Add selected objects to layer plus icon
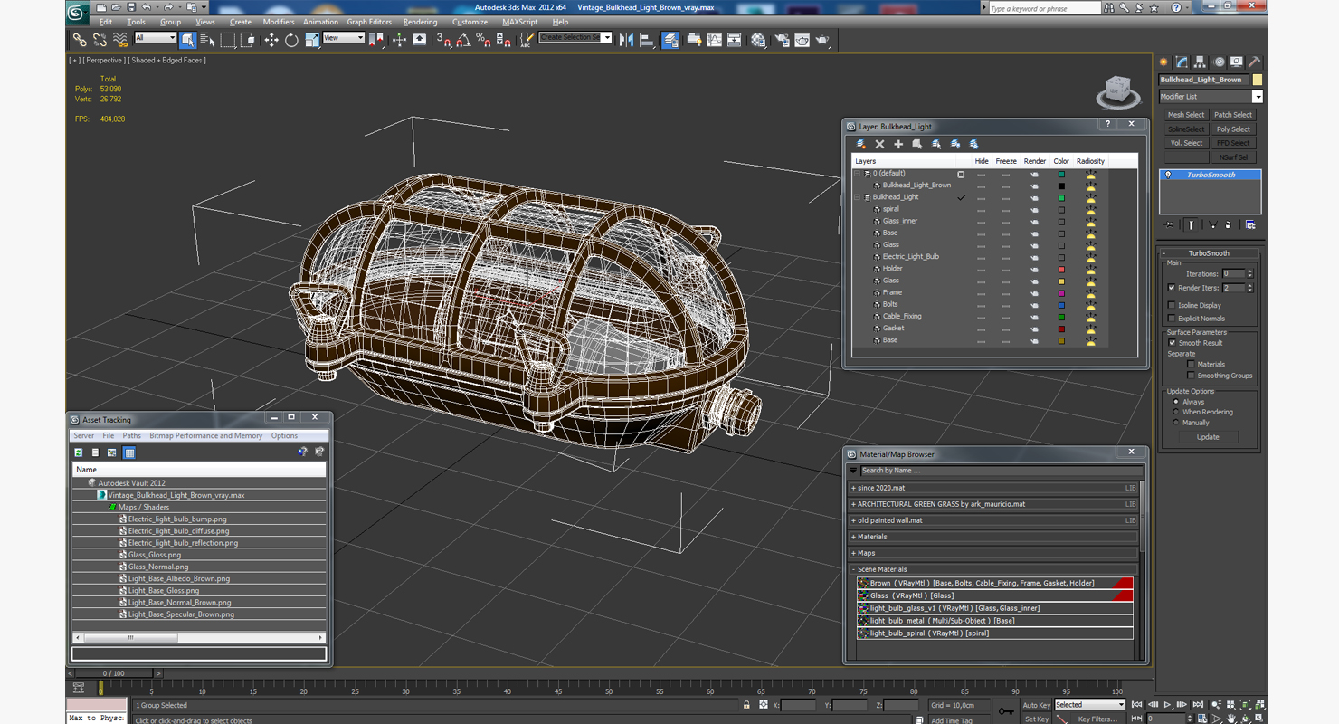Viewport: 1339px width, 724px height. (x=898, y=144)
